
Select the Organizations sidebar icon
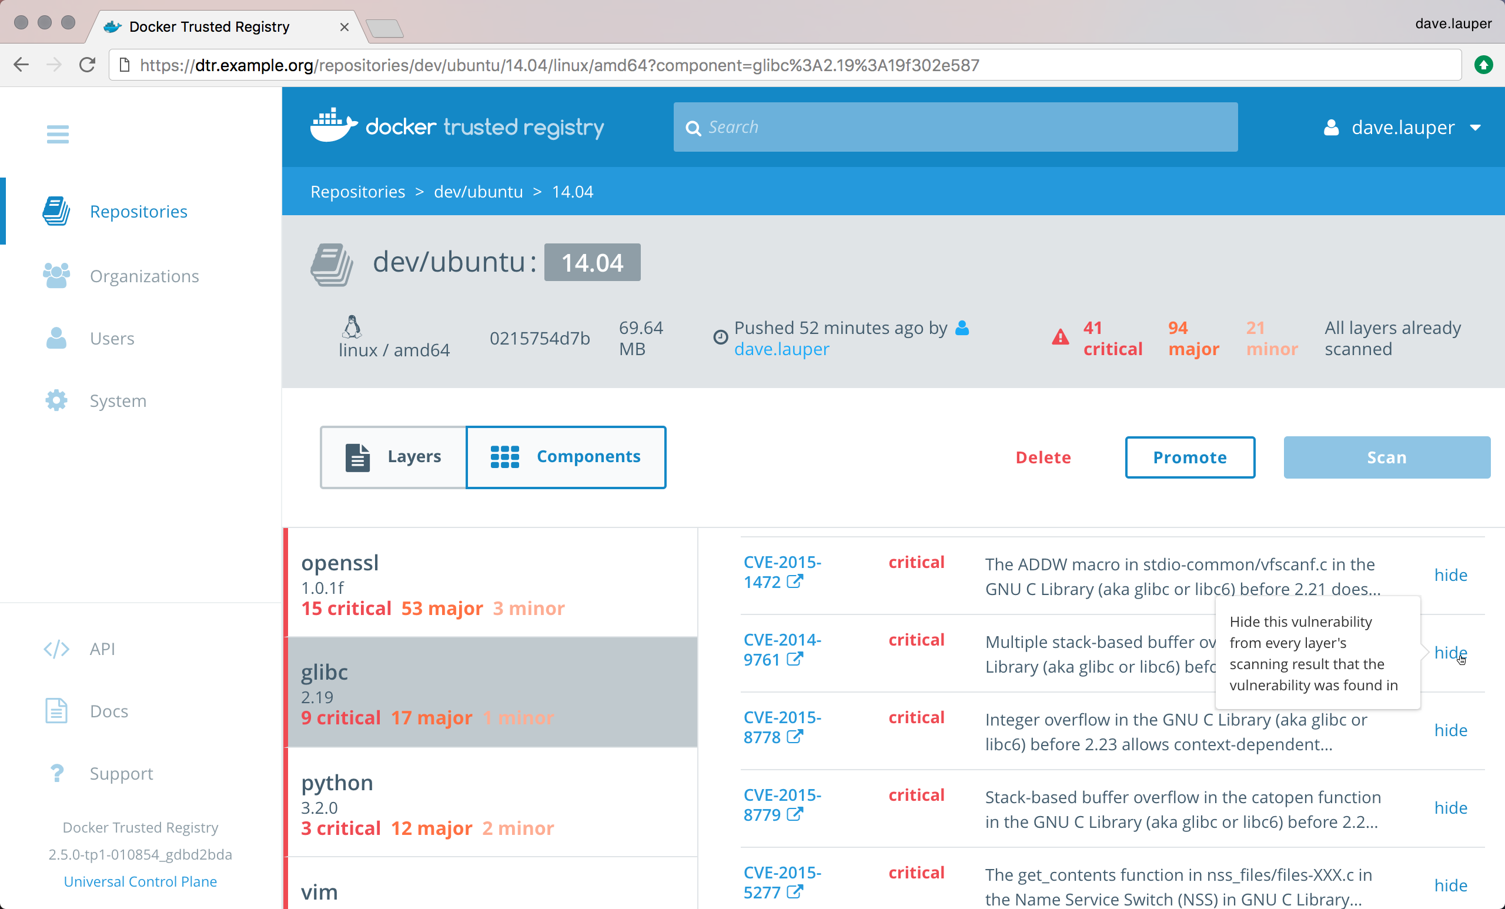(56, 276)
